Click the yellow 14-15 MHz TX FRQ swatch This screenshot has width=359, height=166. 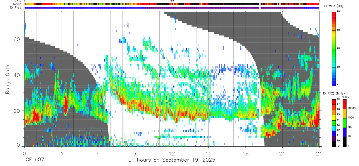334,118
